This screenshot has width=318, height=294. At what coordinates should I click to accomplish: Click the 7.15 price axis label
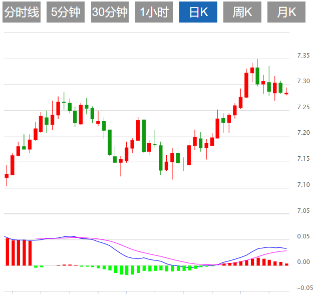[x=303, y=159]
